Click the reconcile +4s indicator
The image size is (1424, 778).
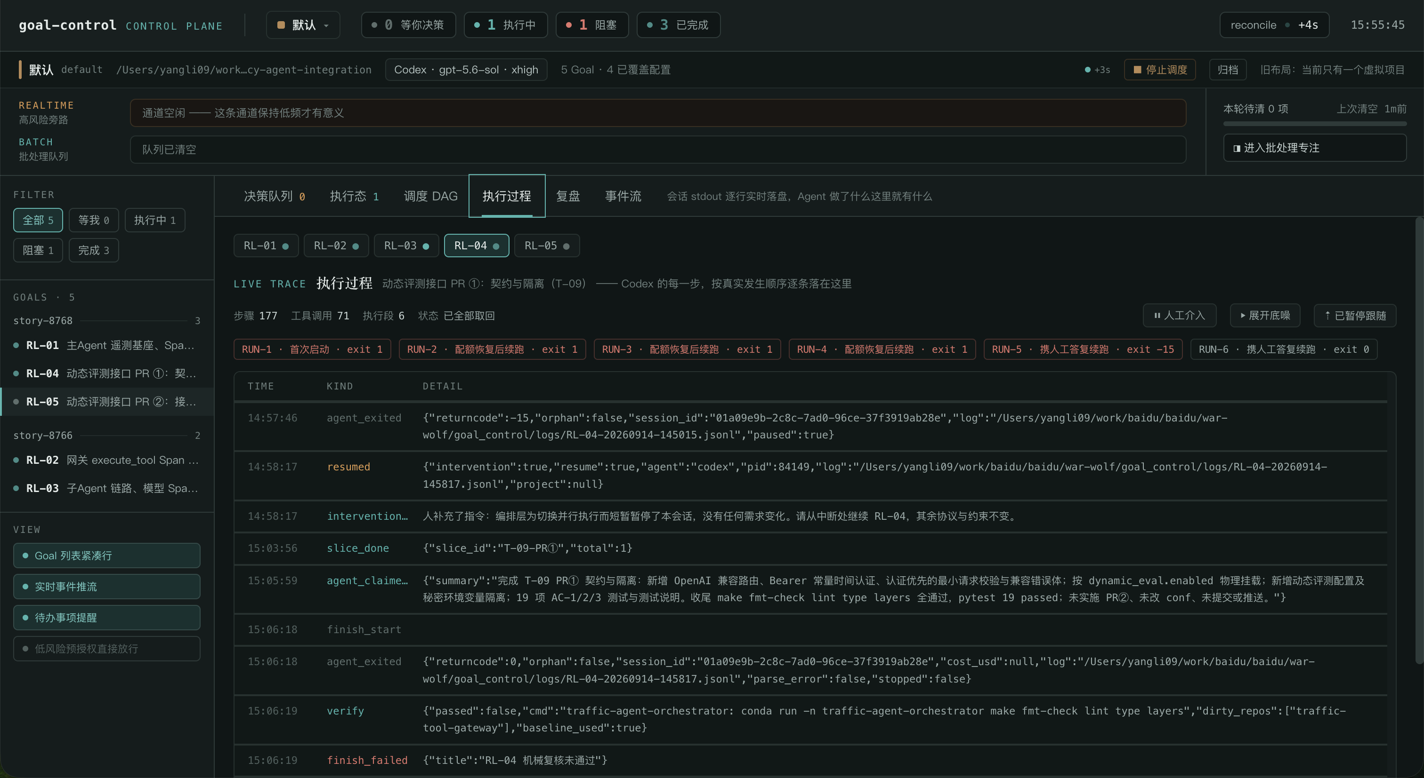click(x=1274, y=25)
